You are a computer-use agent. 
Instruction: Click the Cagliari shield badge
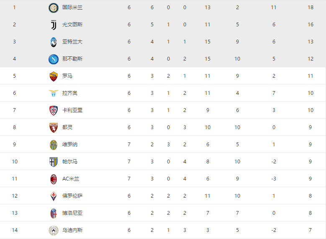point(54,111)
